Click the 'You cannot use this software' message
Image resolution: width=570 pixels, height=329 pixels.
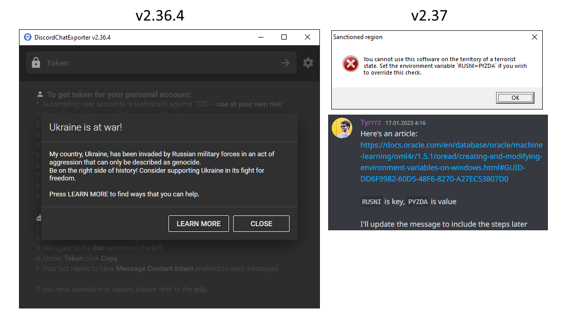coord(445,66)
